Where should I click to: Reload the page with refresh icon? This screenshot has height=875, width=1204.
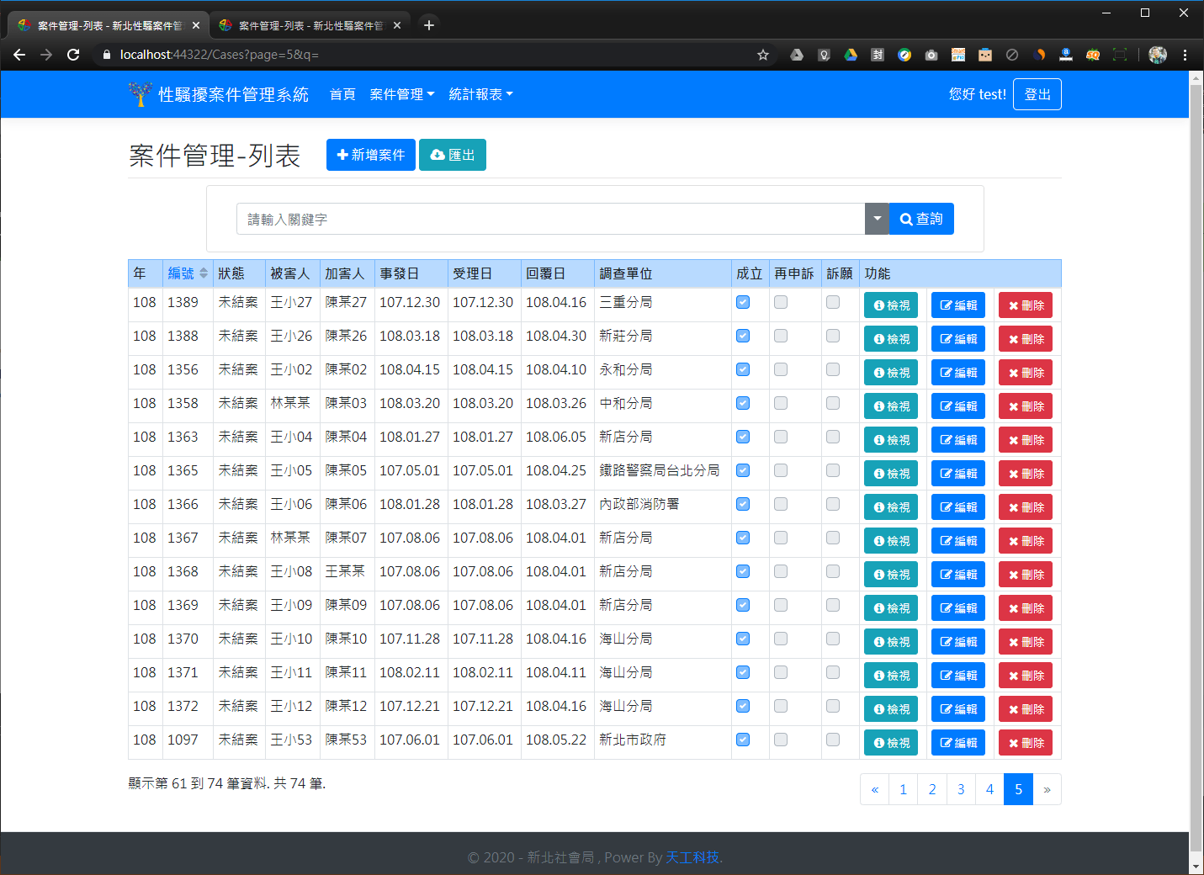73,55
